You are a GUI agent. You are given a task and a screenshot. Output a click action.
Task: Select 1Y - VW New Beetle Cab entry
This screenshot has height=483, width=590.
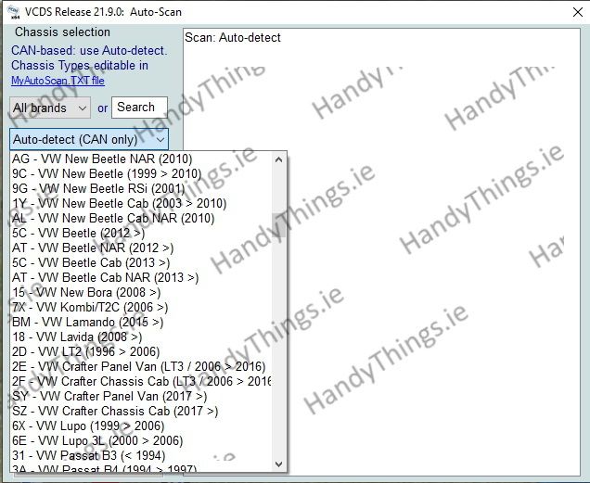point(141,204)
